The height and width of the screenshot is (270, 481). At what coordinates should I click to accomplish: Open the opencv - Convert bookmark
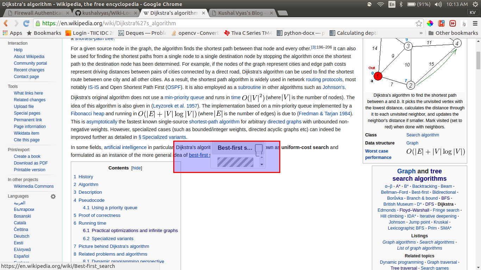tap(195, 33)
